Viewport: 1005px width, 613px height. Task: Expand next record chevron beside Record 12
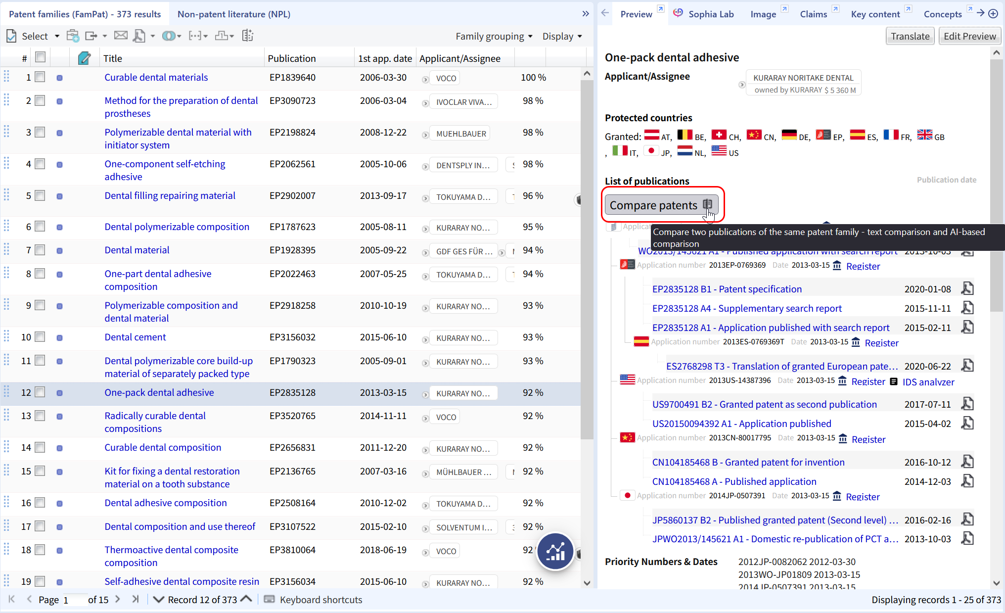[x=158, y=599]
